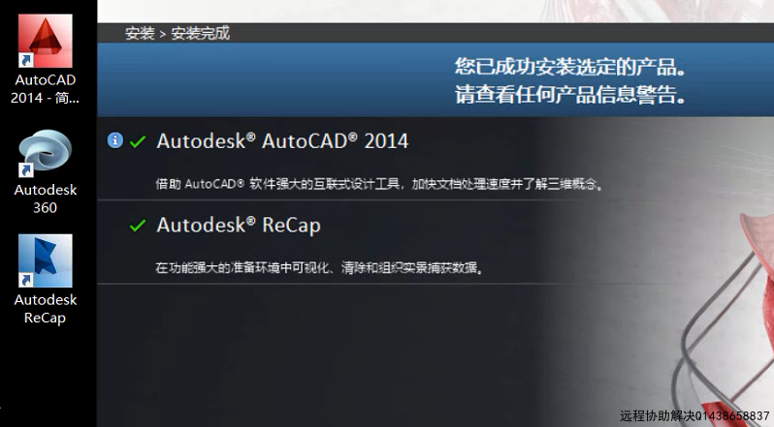
Task: Click the blue info icon beside AutoCAD 2014
Action: 115,140
